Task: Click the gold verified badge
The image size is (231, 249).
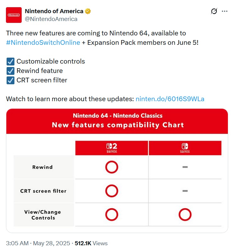Action: (x=88, y=11)
